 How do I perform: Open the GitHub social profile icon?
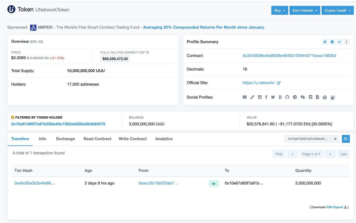(287, 97)
